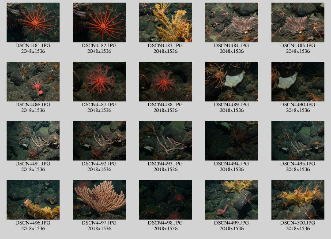Open the DSCN4498.JPG thumbnail
The image size is (331, 239).
[165, 200]
